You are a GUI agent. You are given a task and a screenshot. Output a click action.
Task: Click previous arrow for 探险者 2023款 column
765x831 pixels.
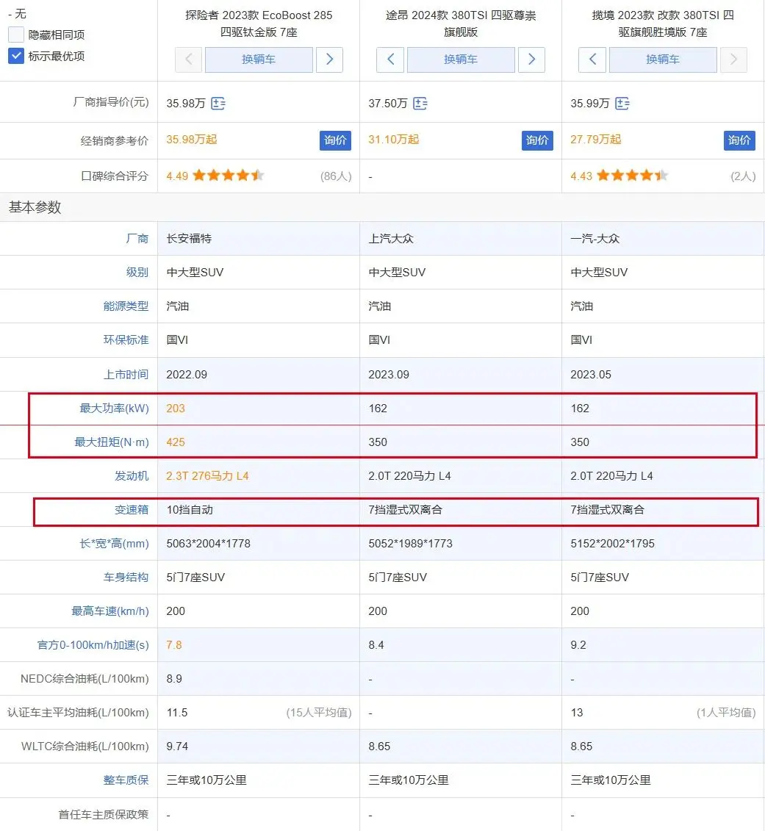(189, 60)
